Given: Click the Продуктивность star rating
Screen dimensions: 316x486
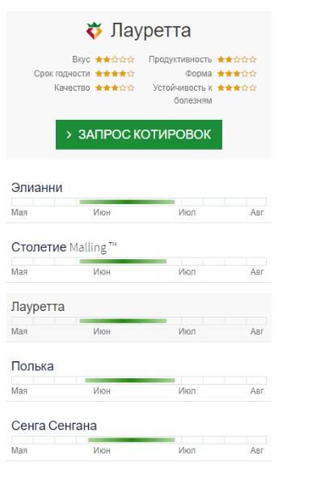Looking at the screenshot, I should point(237,59).
